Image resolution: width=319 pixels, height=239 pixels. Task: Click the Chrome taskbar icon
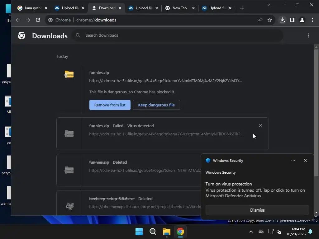coord(180,232)
